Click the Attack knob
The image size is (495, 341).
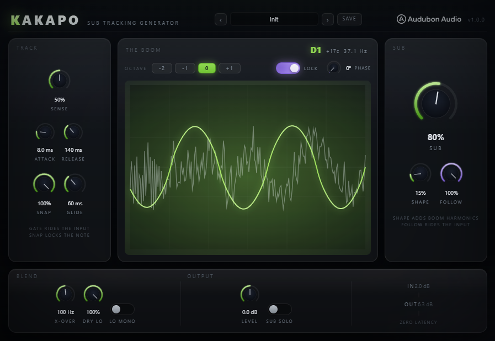tap(45, 132)
